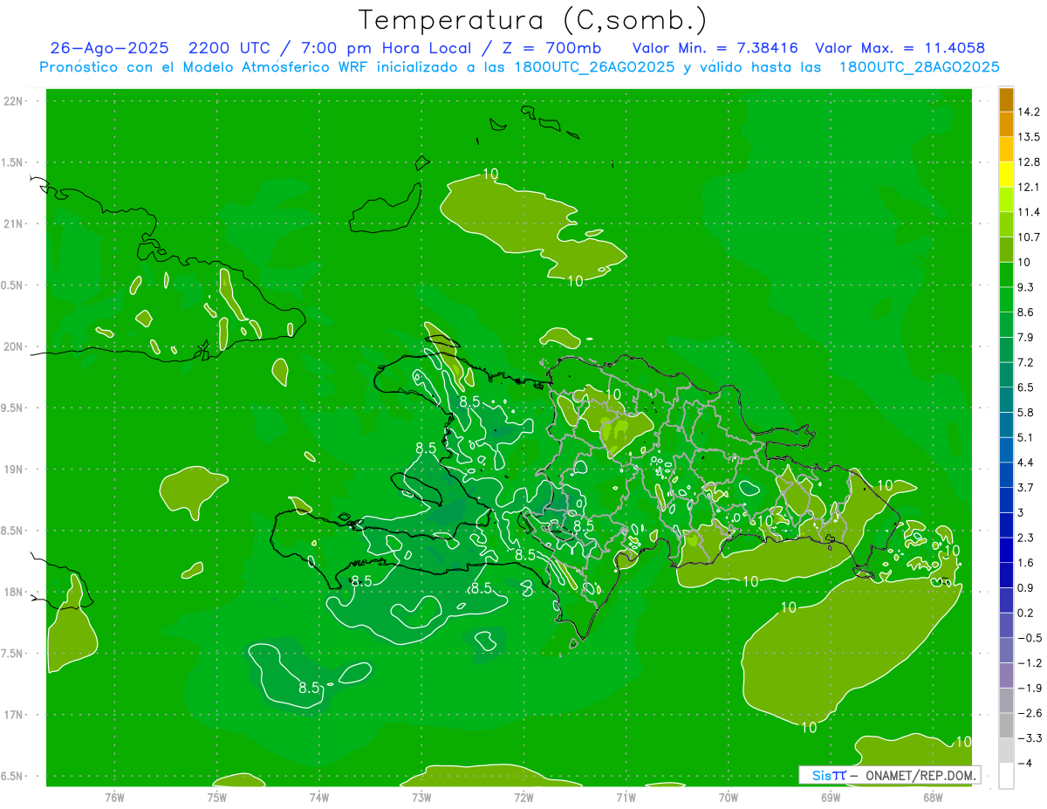Click the "13.5" colorbar label
The image size is (1047, 809).
pyautogui.click(x=1030, y=137)
